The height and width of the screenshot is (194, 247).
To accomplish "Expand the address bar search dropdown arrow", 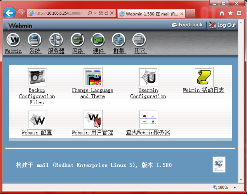I will 95,13.
